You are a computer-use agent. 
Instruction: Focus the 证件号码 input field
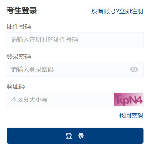tap(75, 40)
